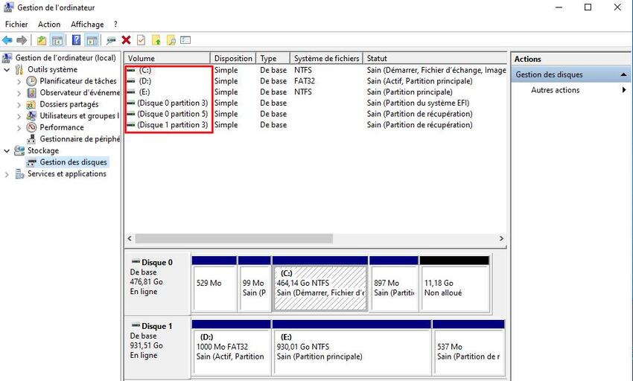Expand Observateur d'événements node

(19, 93)
